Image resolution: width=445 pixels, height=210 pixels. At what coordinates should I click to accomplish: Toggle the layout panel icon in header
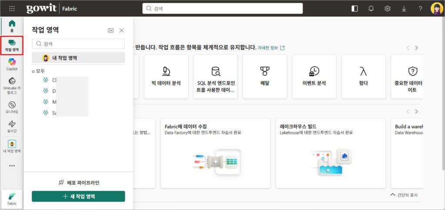pos(355,9)
